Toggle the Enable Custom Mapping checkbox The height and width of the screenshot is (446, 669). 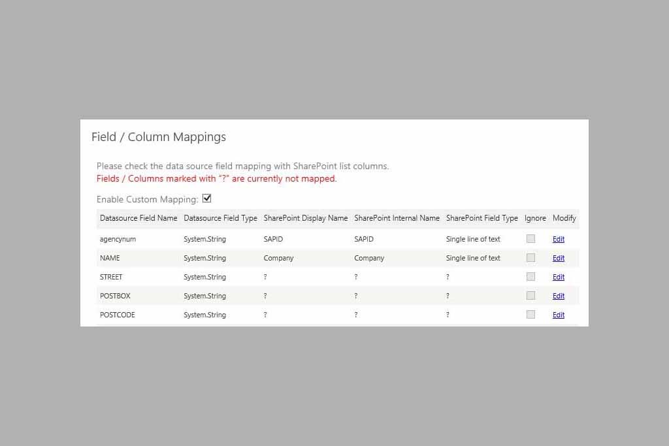pos(207,199)
